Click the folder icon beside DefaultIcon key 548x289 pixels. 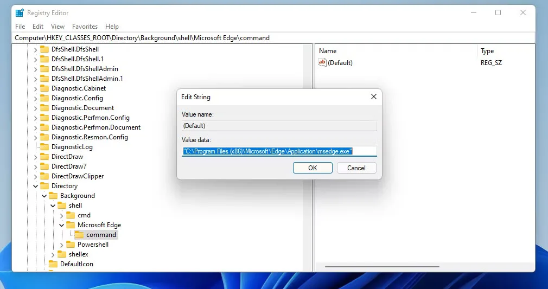[53, 264]
